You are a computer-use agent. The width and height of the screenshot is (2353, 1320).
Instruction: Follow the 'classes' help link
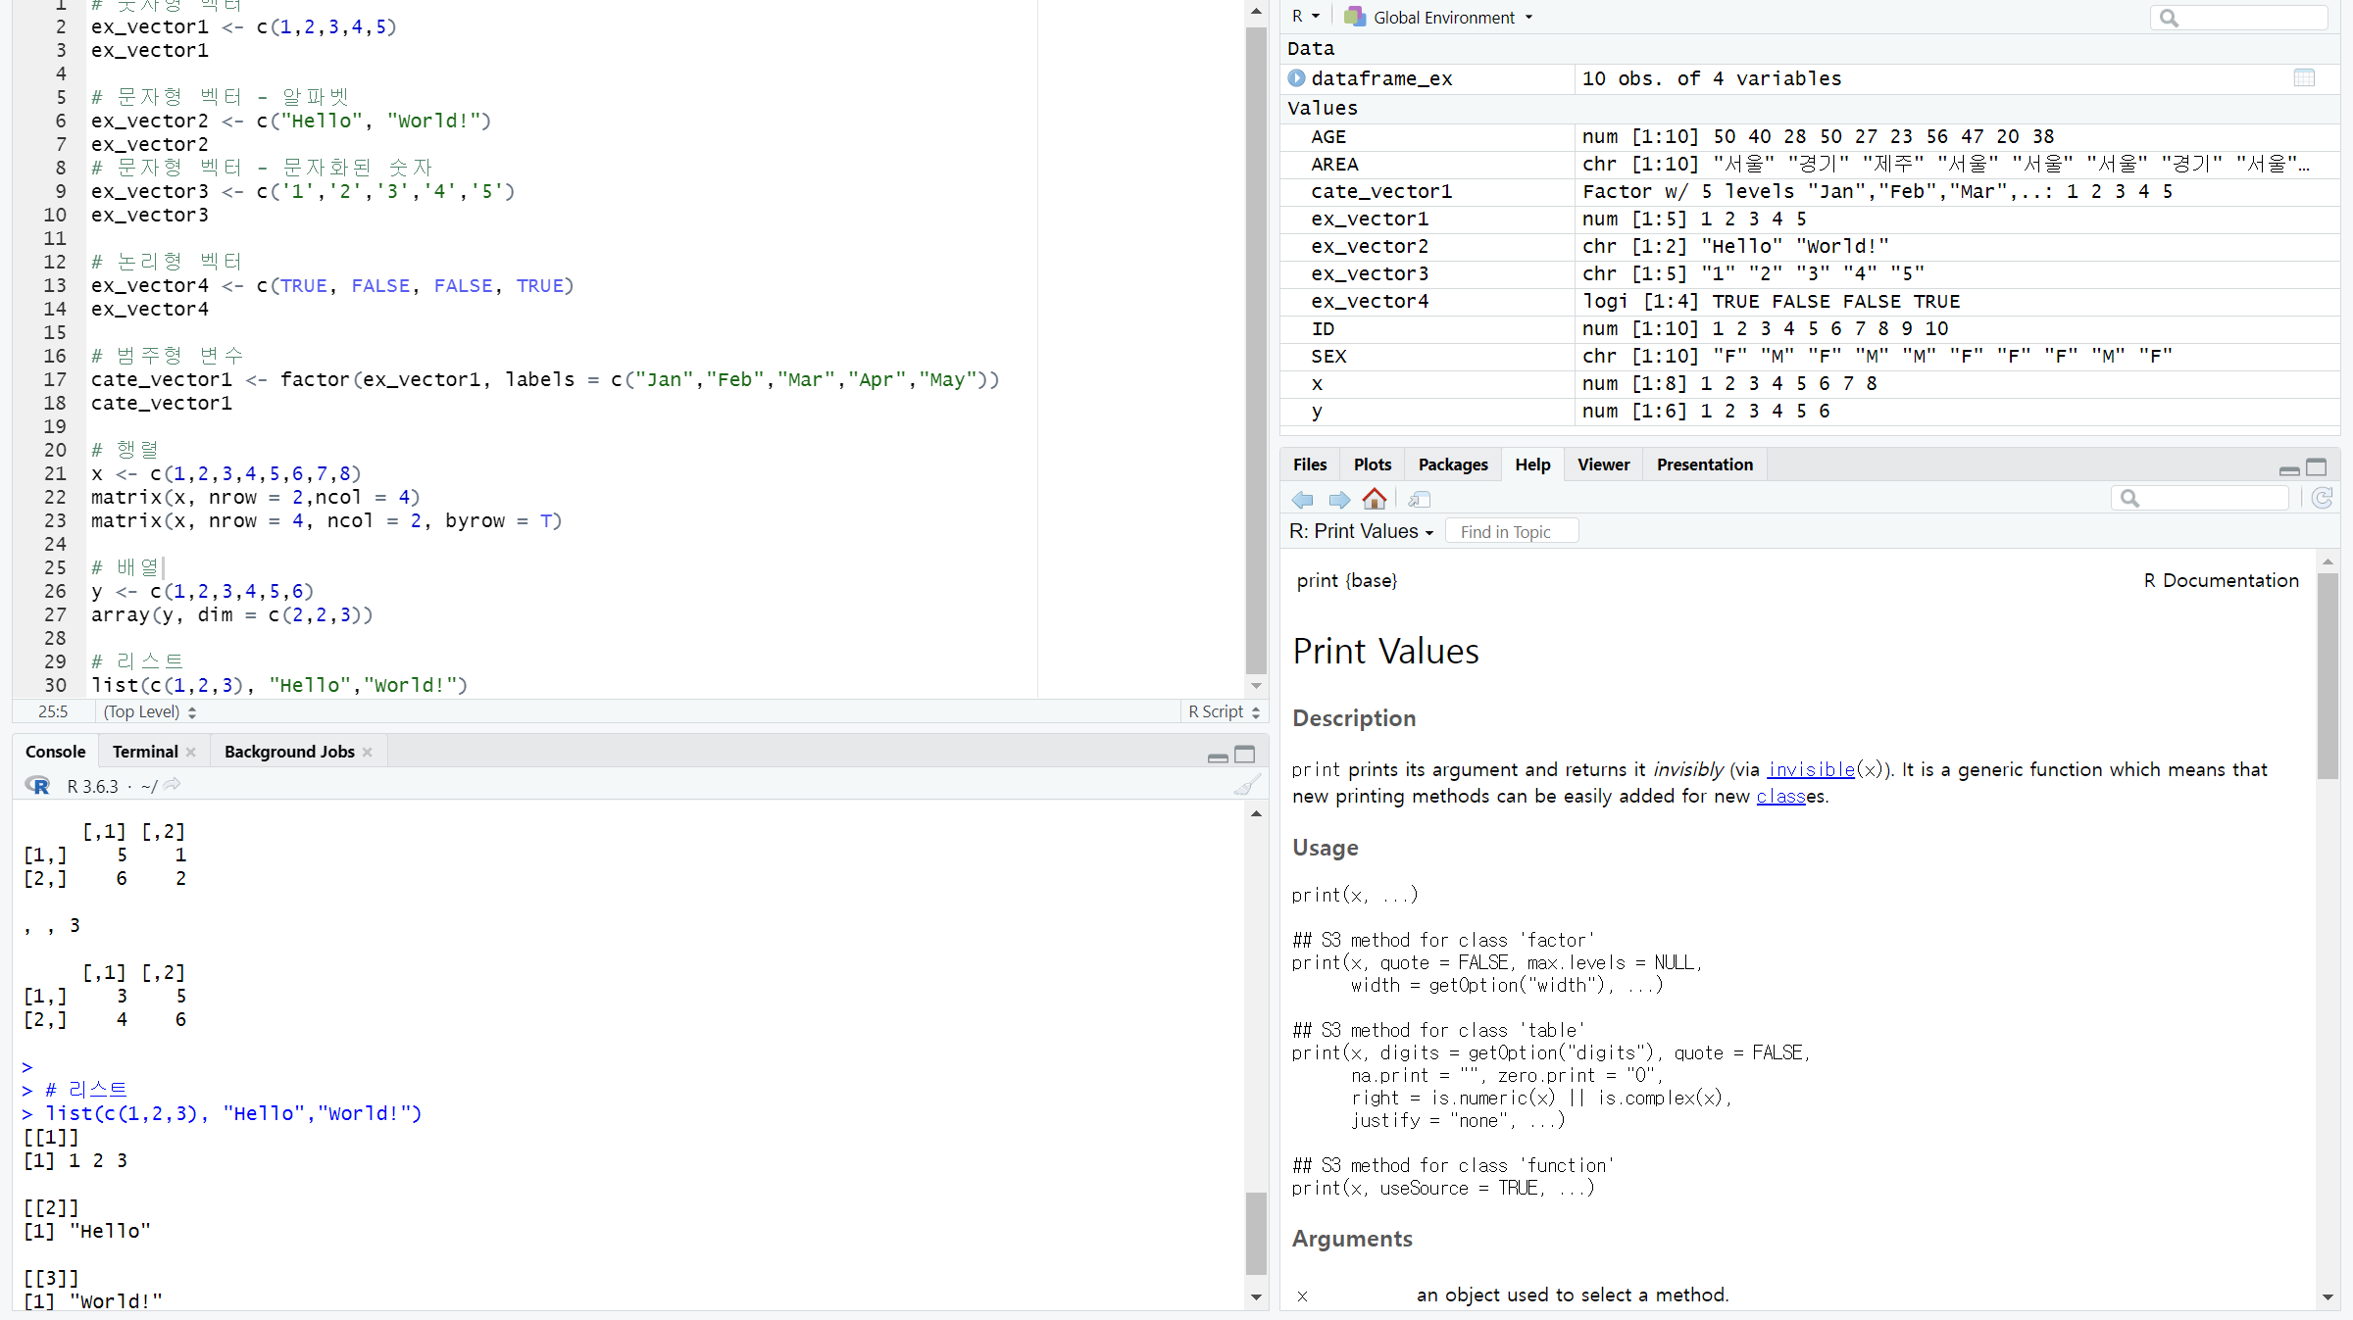[1780, 796]
